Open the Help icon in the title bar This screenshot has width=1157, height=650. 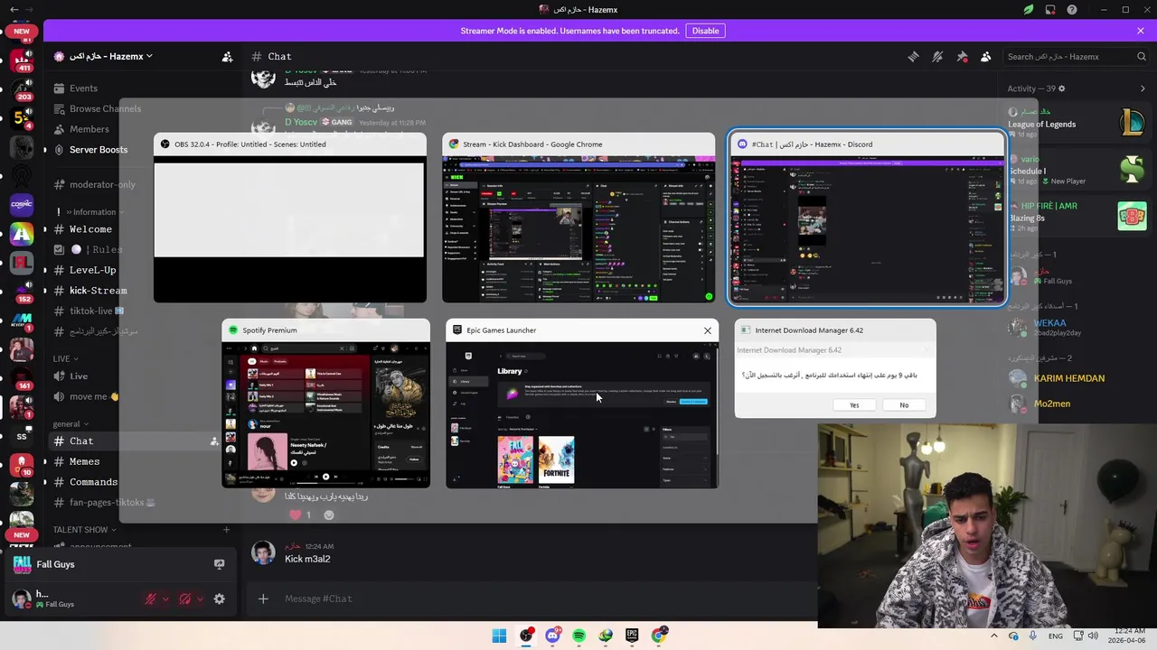coord(1072,10)
